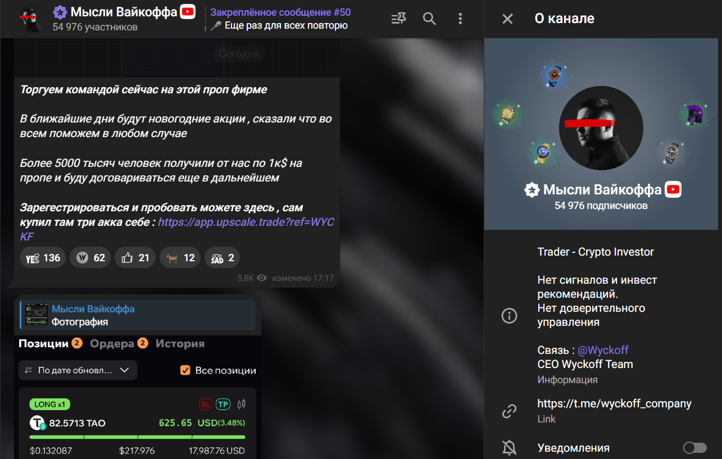The width and height of the screenshot is (722, 459).
Task: Click the t.me/wyckoff_company channel link
Action: click(x=614, y=403)
